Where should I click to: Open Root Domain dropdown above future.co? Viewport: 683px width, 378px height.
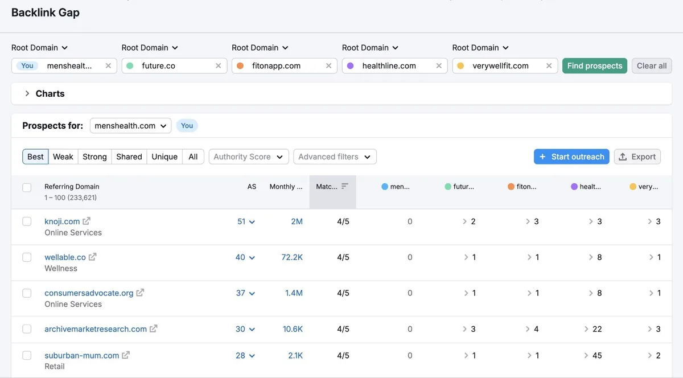[150, 47]
